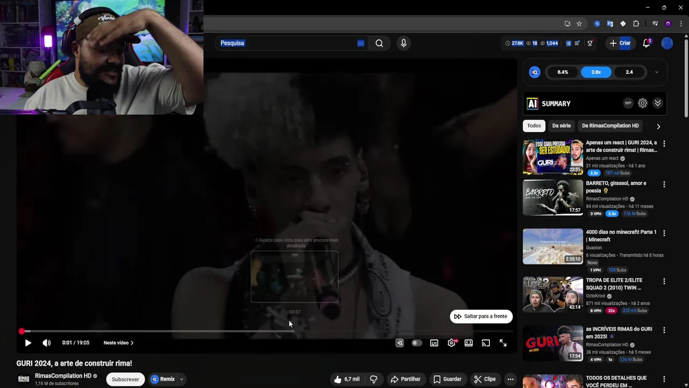The width and height of the screenshot is (689, 388).
Task: Toggle the autoplay switch
Action: (417, 343)
